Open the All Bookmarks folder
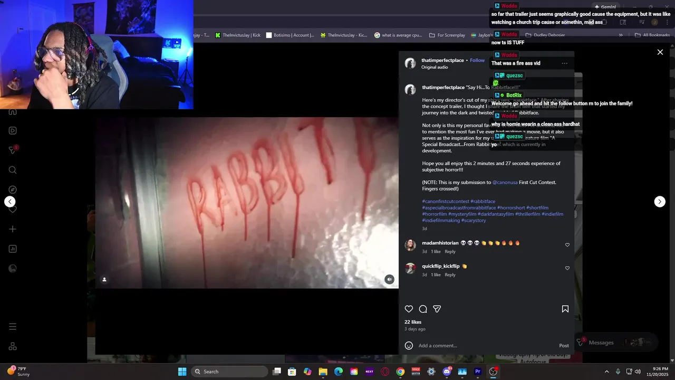675x380 pixels. 652,35
